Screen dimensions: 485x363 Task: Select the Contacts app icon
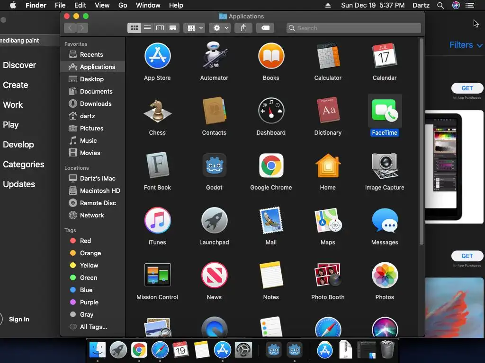pyautogui.click(x=214, y=111)
